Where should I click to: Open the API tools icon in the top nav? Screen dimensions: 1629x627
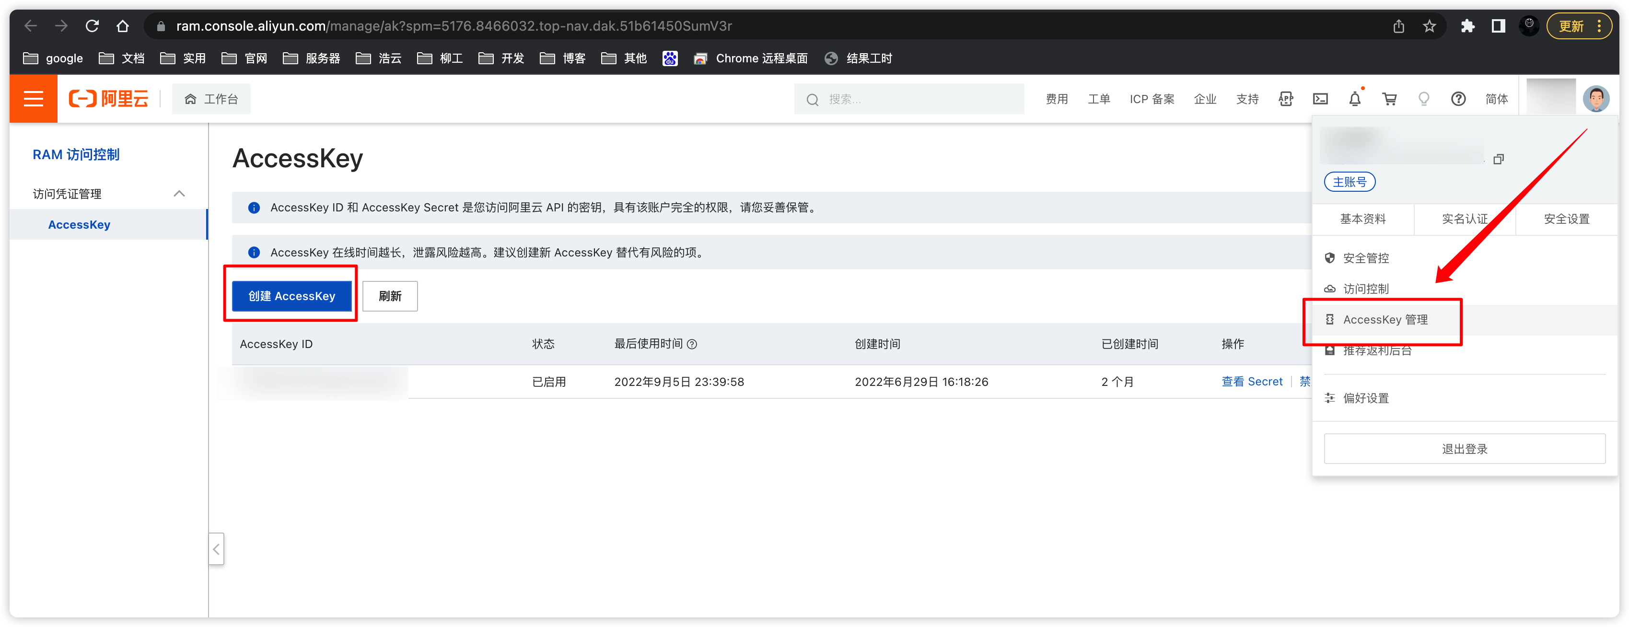point(1286,99)
